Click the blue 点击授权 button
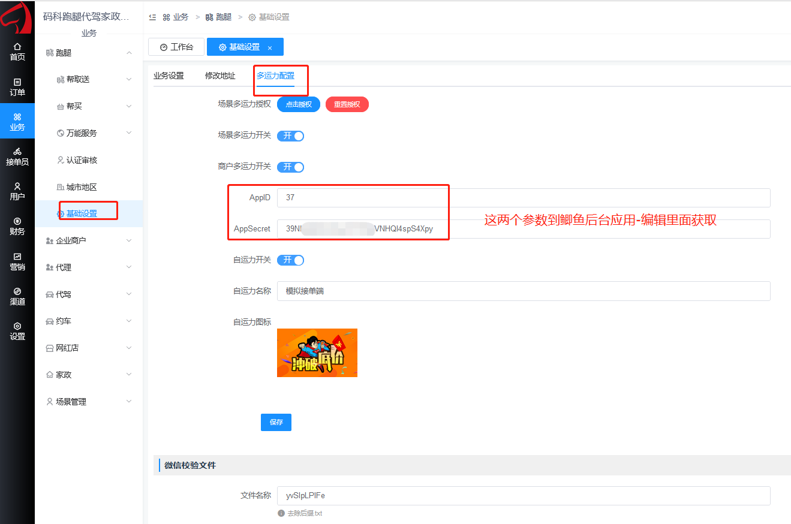This screenshot has width=791, height=524. (298, 104)
